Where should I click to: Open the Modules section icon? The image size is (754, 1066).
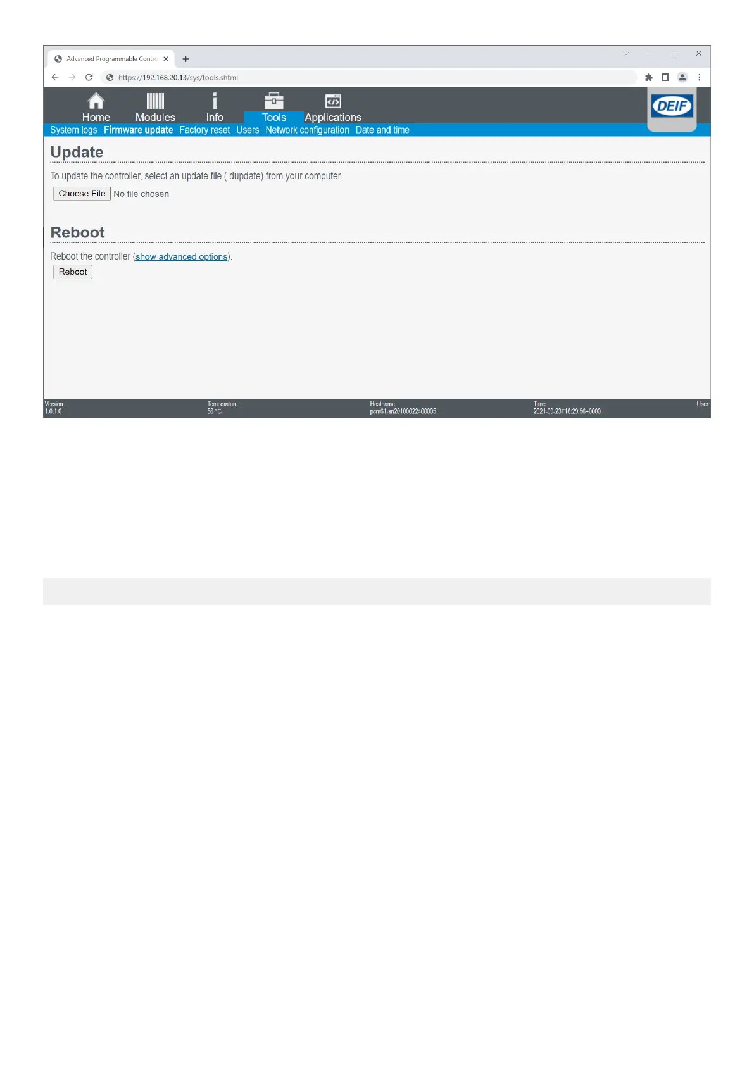click(x=155, y=101)
